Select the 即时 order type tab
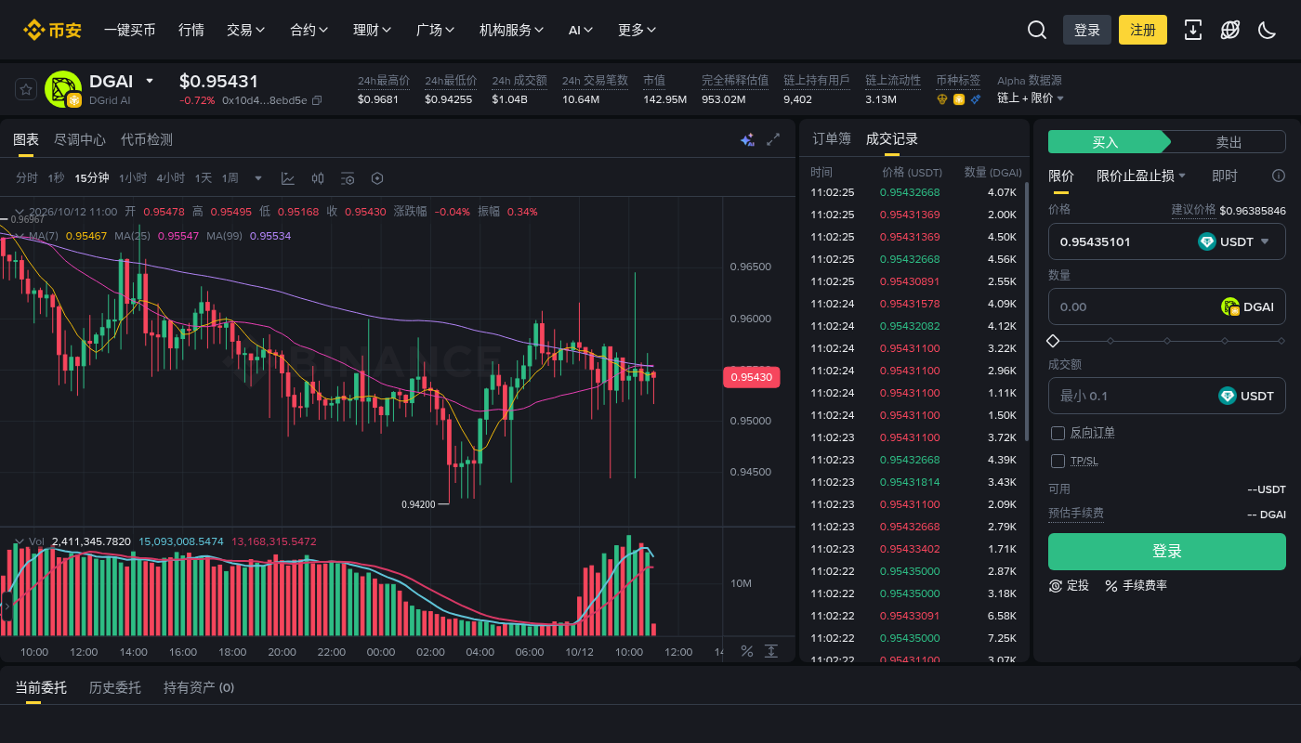Viewport: 1301px width, 743px height. 1225,176
